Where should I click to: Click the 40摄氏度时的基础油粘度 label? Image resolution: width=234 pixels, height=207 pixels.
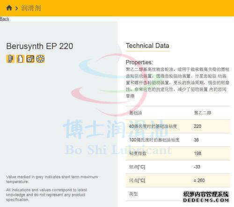tap(153, 126)
